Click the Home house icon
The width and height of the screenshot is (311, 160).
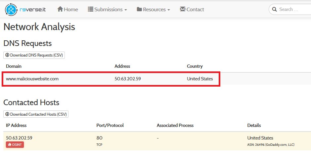tap(60, 9)
